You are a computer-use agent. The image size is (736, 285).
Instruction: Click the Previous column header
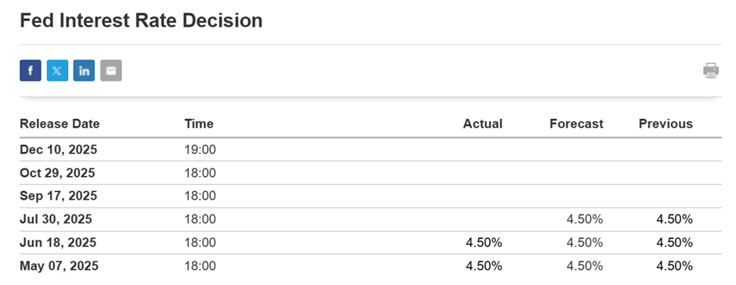tap(666, 124)
